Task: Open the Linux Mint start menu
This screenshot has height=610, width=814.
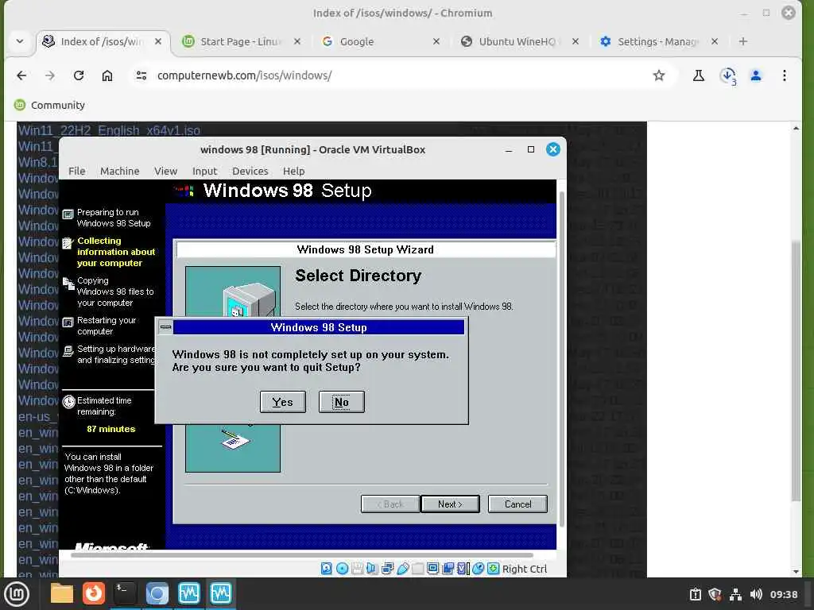Action: click(x=17, y=594)
